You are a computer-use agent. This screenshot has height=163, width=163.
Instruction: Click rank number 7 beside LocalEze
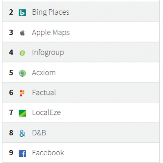click(11, 112)
